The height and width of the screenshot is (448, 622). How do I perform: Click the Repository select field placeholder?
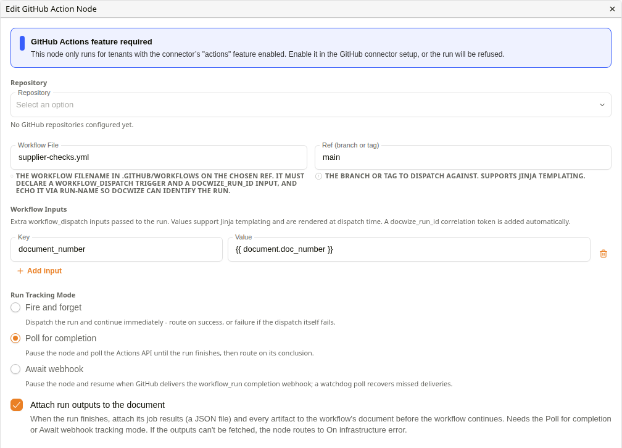coord(310,105)
